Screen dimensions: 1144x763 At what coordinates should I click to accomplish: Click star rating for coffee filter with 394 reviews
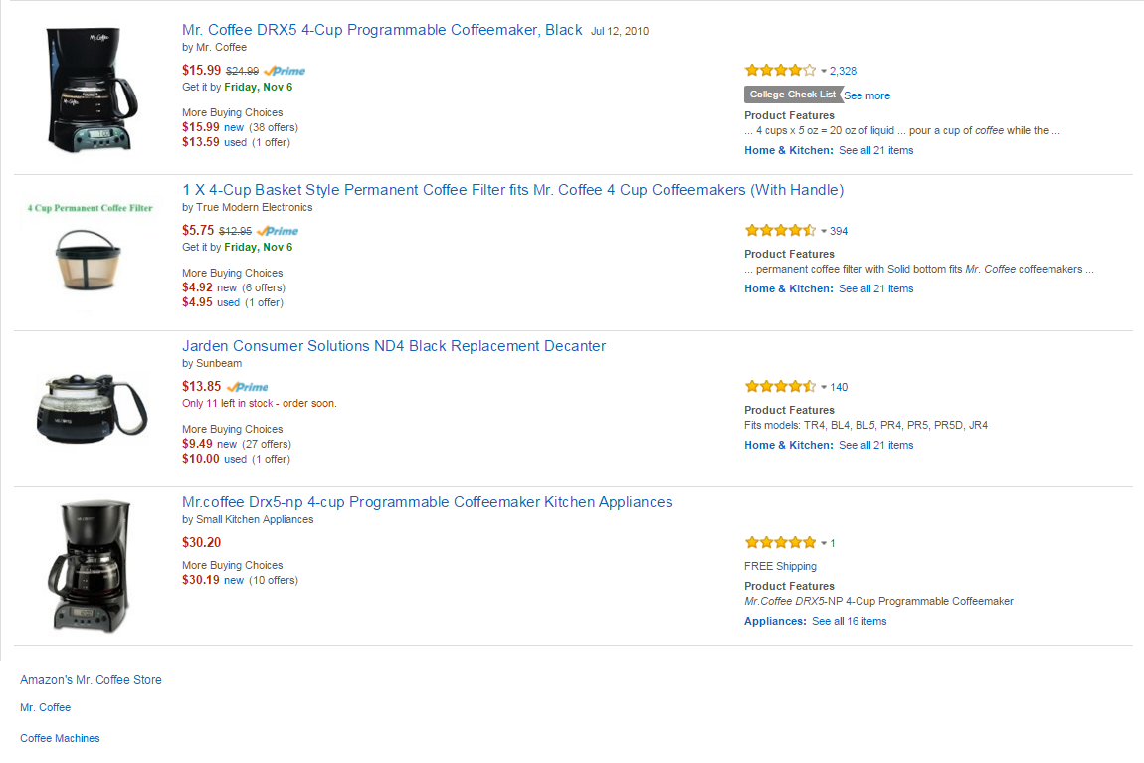pos(780,231)
